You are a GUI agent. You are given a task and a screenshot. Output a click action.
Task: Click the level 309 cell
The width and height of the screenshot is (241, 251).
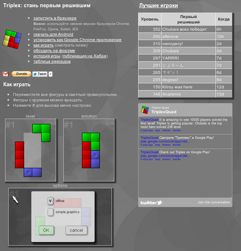150,51
